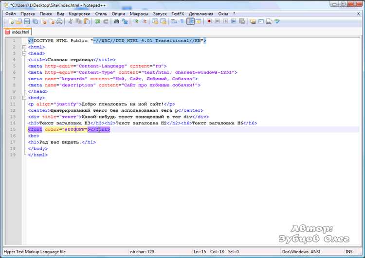Toggle the highlighted show-indent-guide toolbar button

[190, 22]
